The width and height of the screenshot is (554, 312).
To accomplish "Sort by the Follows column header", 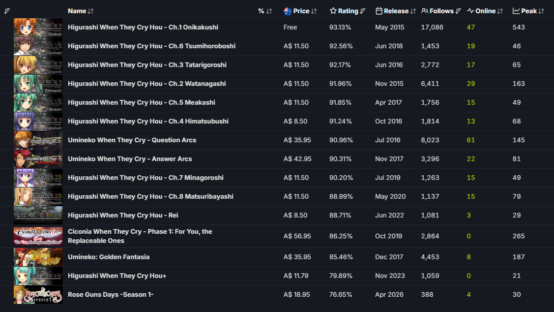I will (441, 11).
